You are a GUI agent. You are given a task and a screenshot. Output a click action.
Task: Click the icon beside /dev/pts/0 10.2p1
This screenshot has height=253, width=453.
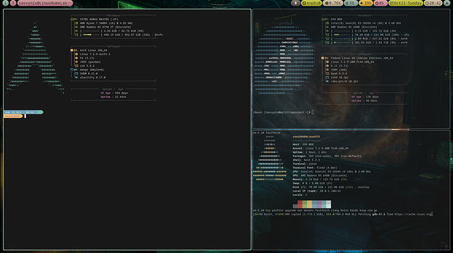[328, 81]
